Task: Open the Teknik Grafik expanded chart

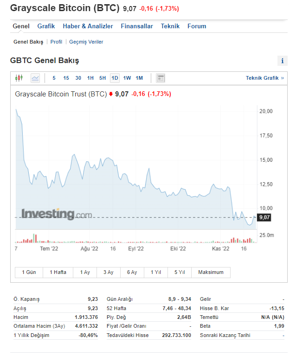Action: [264, 78]
